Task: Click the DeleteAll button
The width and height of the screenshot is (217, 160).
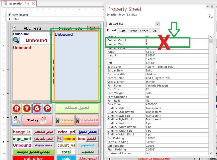Action: click(x=87, y=120)
